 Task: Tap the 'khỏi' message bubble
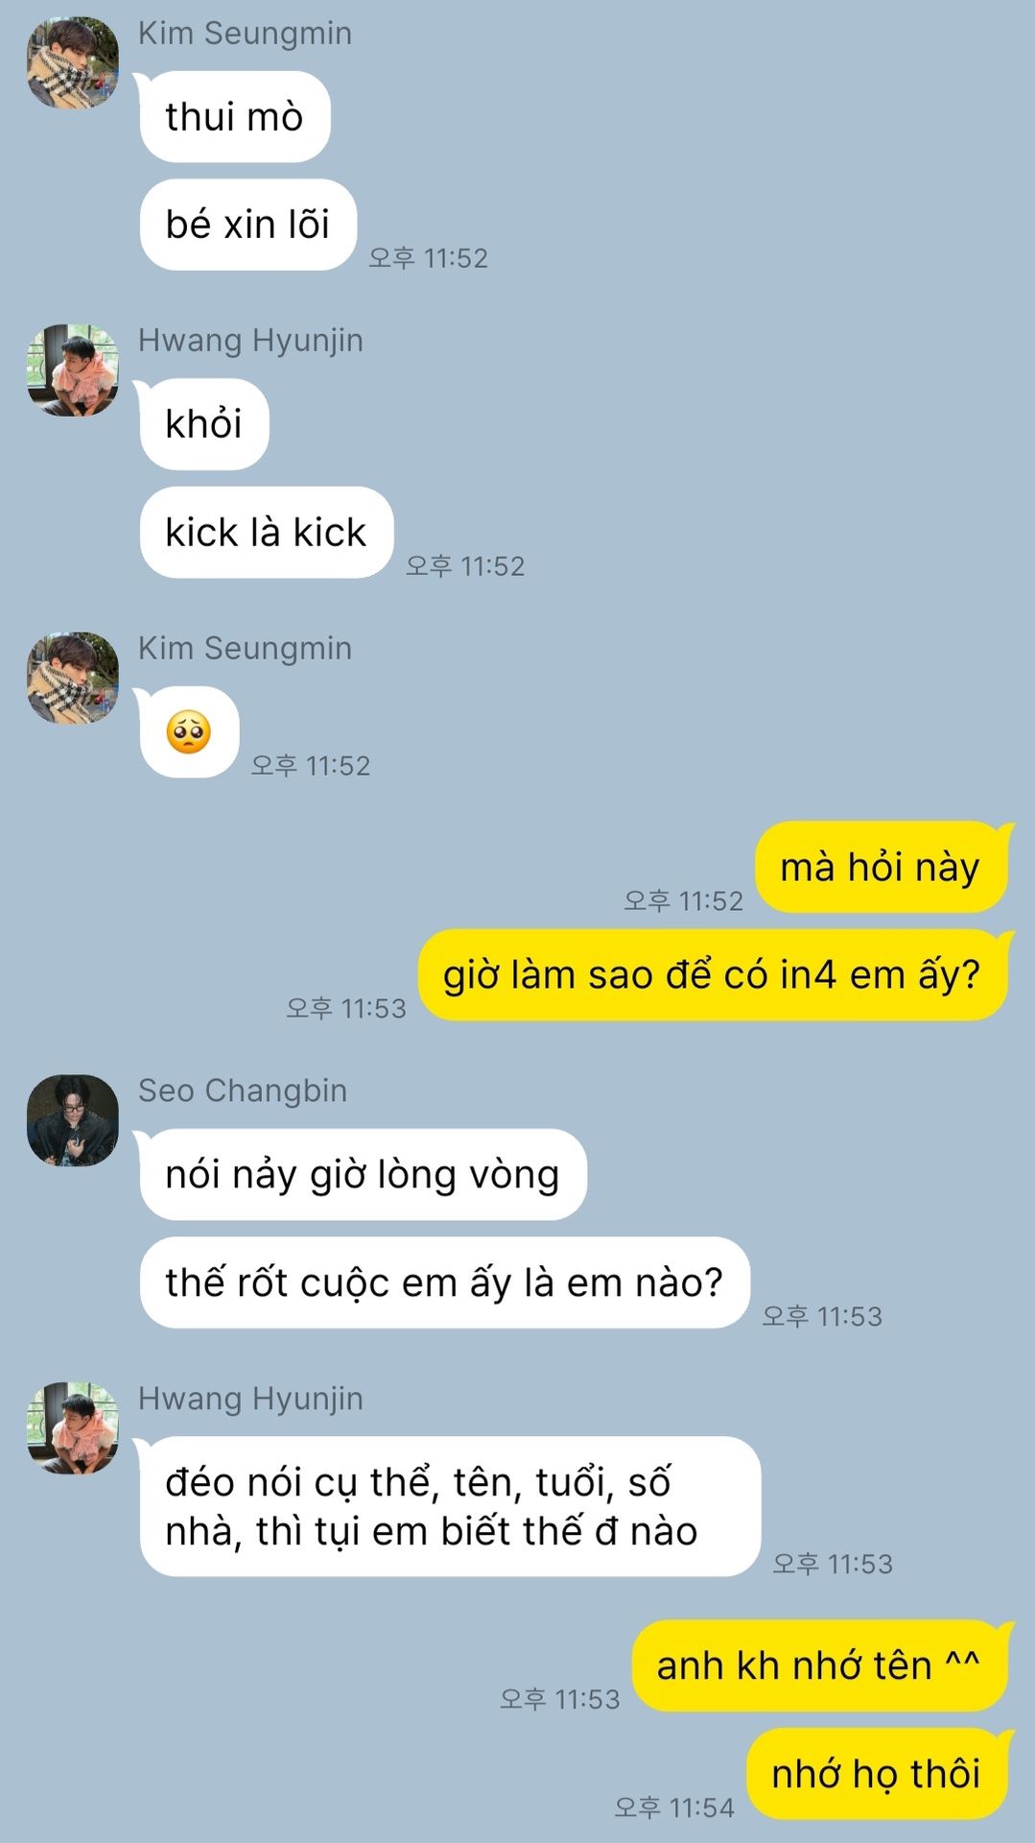[x=204, y=424]
